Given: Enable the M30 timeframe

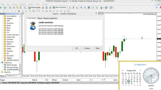Looking at the screenshot, I should [50, 11].
